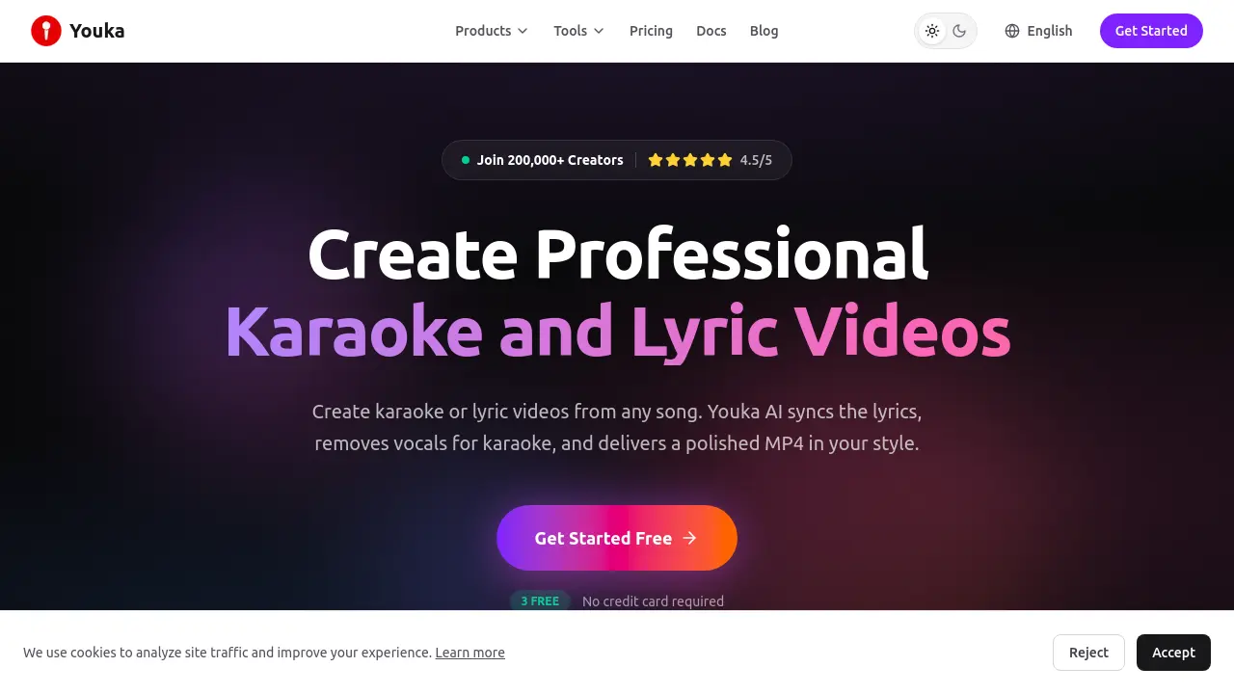The image size is (1234, 694).
Task: Click the Youka brand name text
Action: click(96, 31)
